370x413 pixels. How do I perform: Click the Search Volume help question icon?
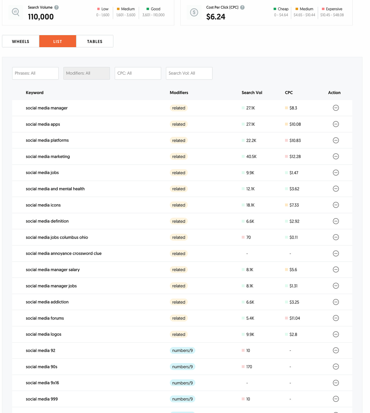click(x=56, y=7)
